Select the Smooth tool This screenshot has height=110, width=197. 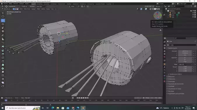tap(3, 72)
